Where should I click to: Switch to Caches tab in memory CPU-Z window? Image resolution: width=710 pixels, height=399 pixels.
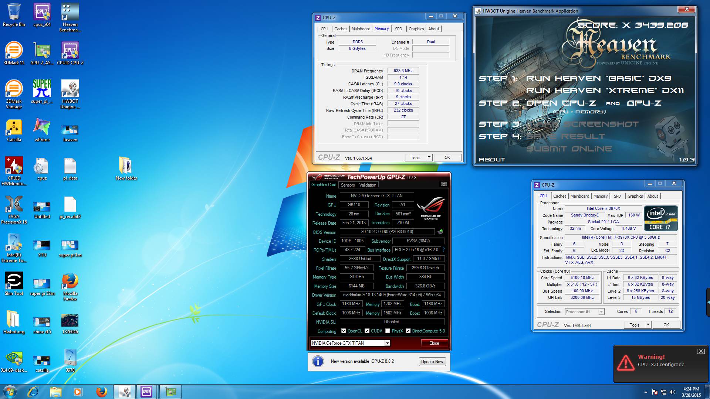tap(341, 29)
